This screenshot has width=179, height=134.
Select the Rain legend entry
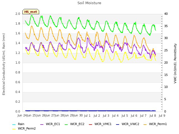18,124
